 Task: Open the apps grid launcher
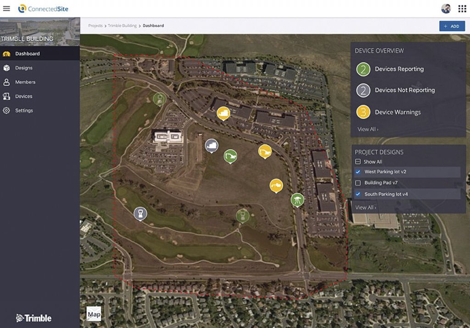(x=462, y=9)
